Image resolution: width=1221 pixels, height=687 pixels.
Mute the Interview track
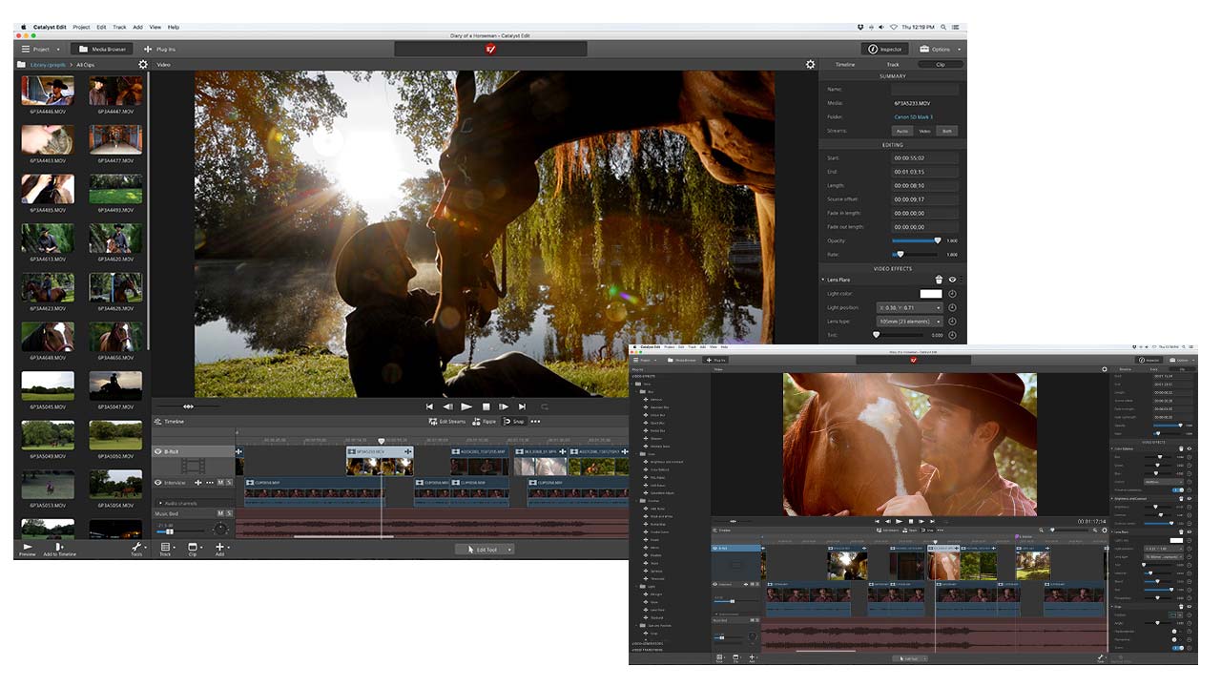[x=220, y=482]
